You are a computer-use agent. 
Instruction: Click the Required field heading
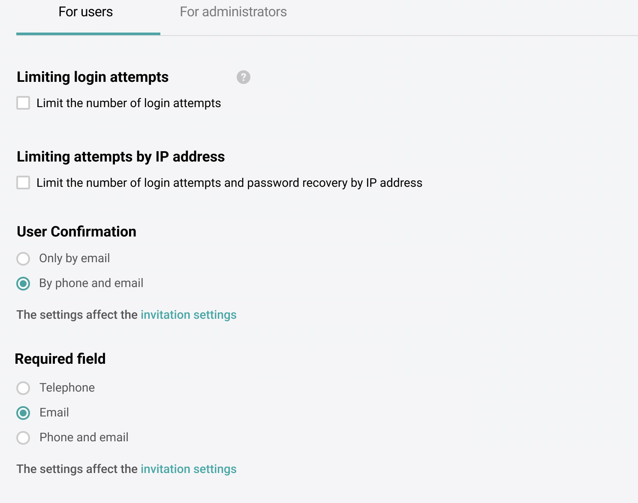(x=60, y=359)
